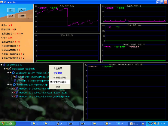This screenshot has height=126, width=168.
Task: Select the Balancer11 tree row
Action: [x=32, y=73]
